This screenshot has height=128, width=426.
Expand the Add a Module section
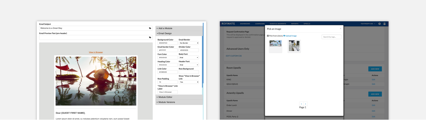pos(165,28)
